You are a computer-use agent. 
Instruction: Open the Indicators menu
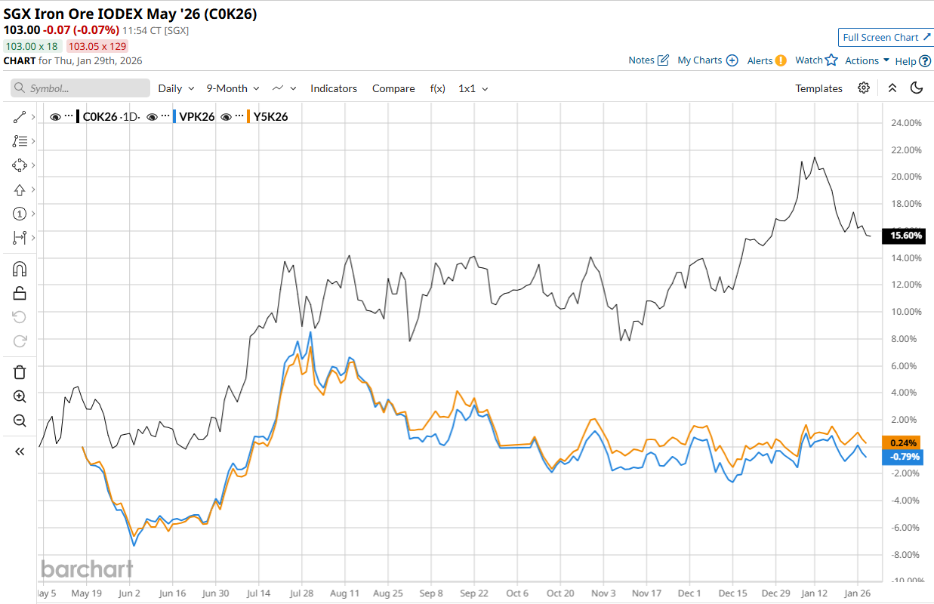[x=334, y=88]
